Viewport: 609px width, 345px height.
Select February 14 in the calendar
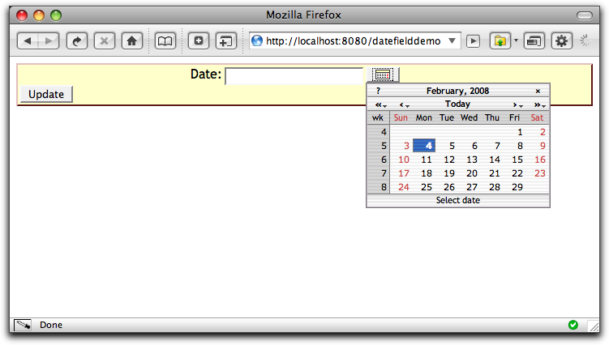(493, 160)
